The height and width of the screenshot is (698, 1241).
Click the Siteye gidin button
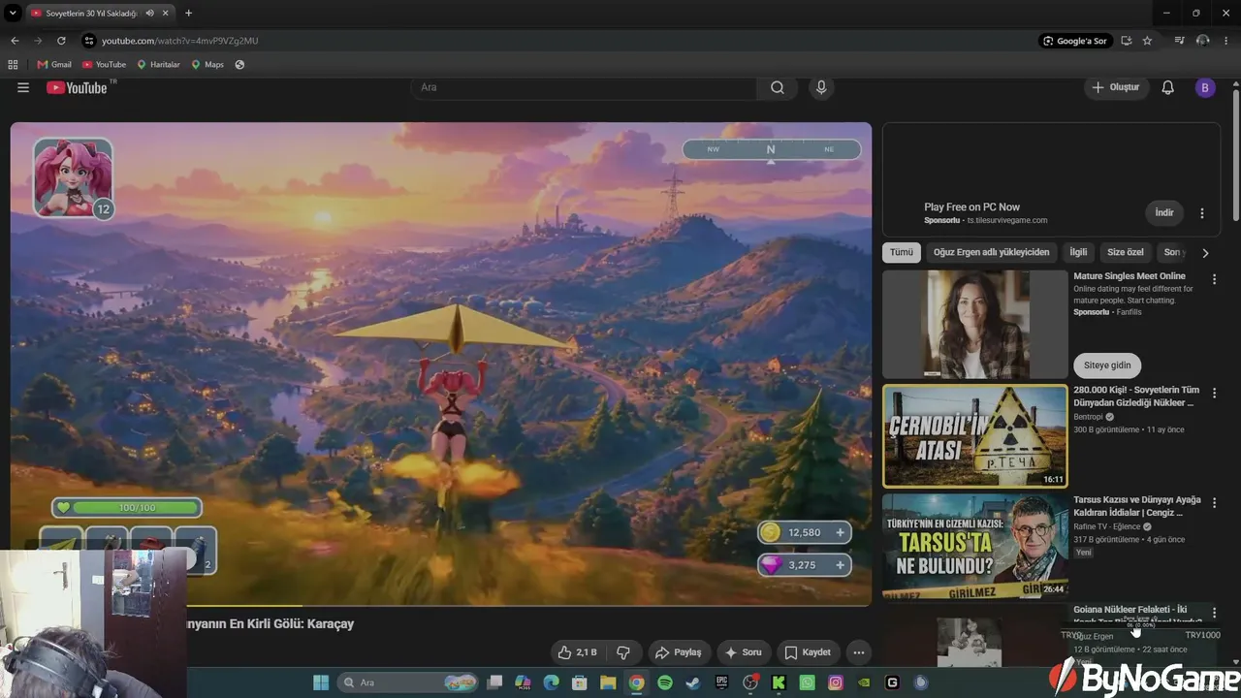[1107, 365]
